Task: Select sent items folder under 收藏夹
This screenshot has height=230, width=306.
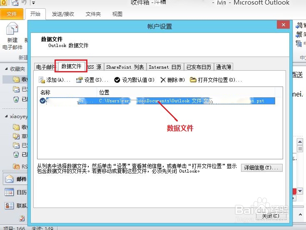Action: (20, 89)
